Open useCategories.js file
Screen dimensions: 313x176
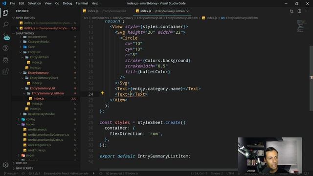pos(46,145)
